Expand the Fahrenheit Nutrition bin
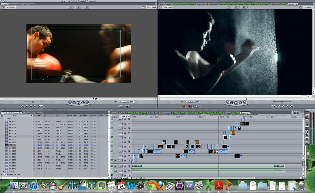This screenshot has width=315, height=193. coord(2,175)
